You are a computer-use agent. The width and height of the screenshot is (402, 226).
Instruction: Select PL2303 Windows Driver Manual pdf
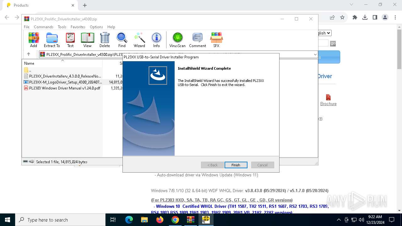point(62,88)
